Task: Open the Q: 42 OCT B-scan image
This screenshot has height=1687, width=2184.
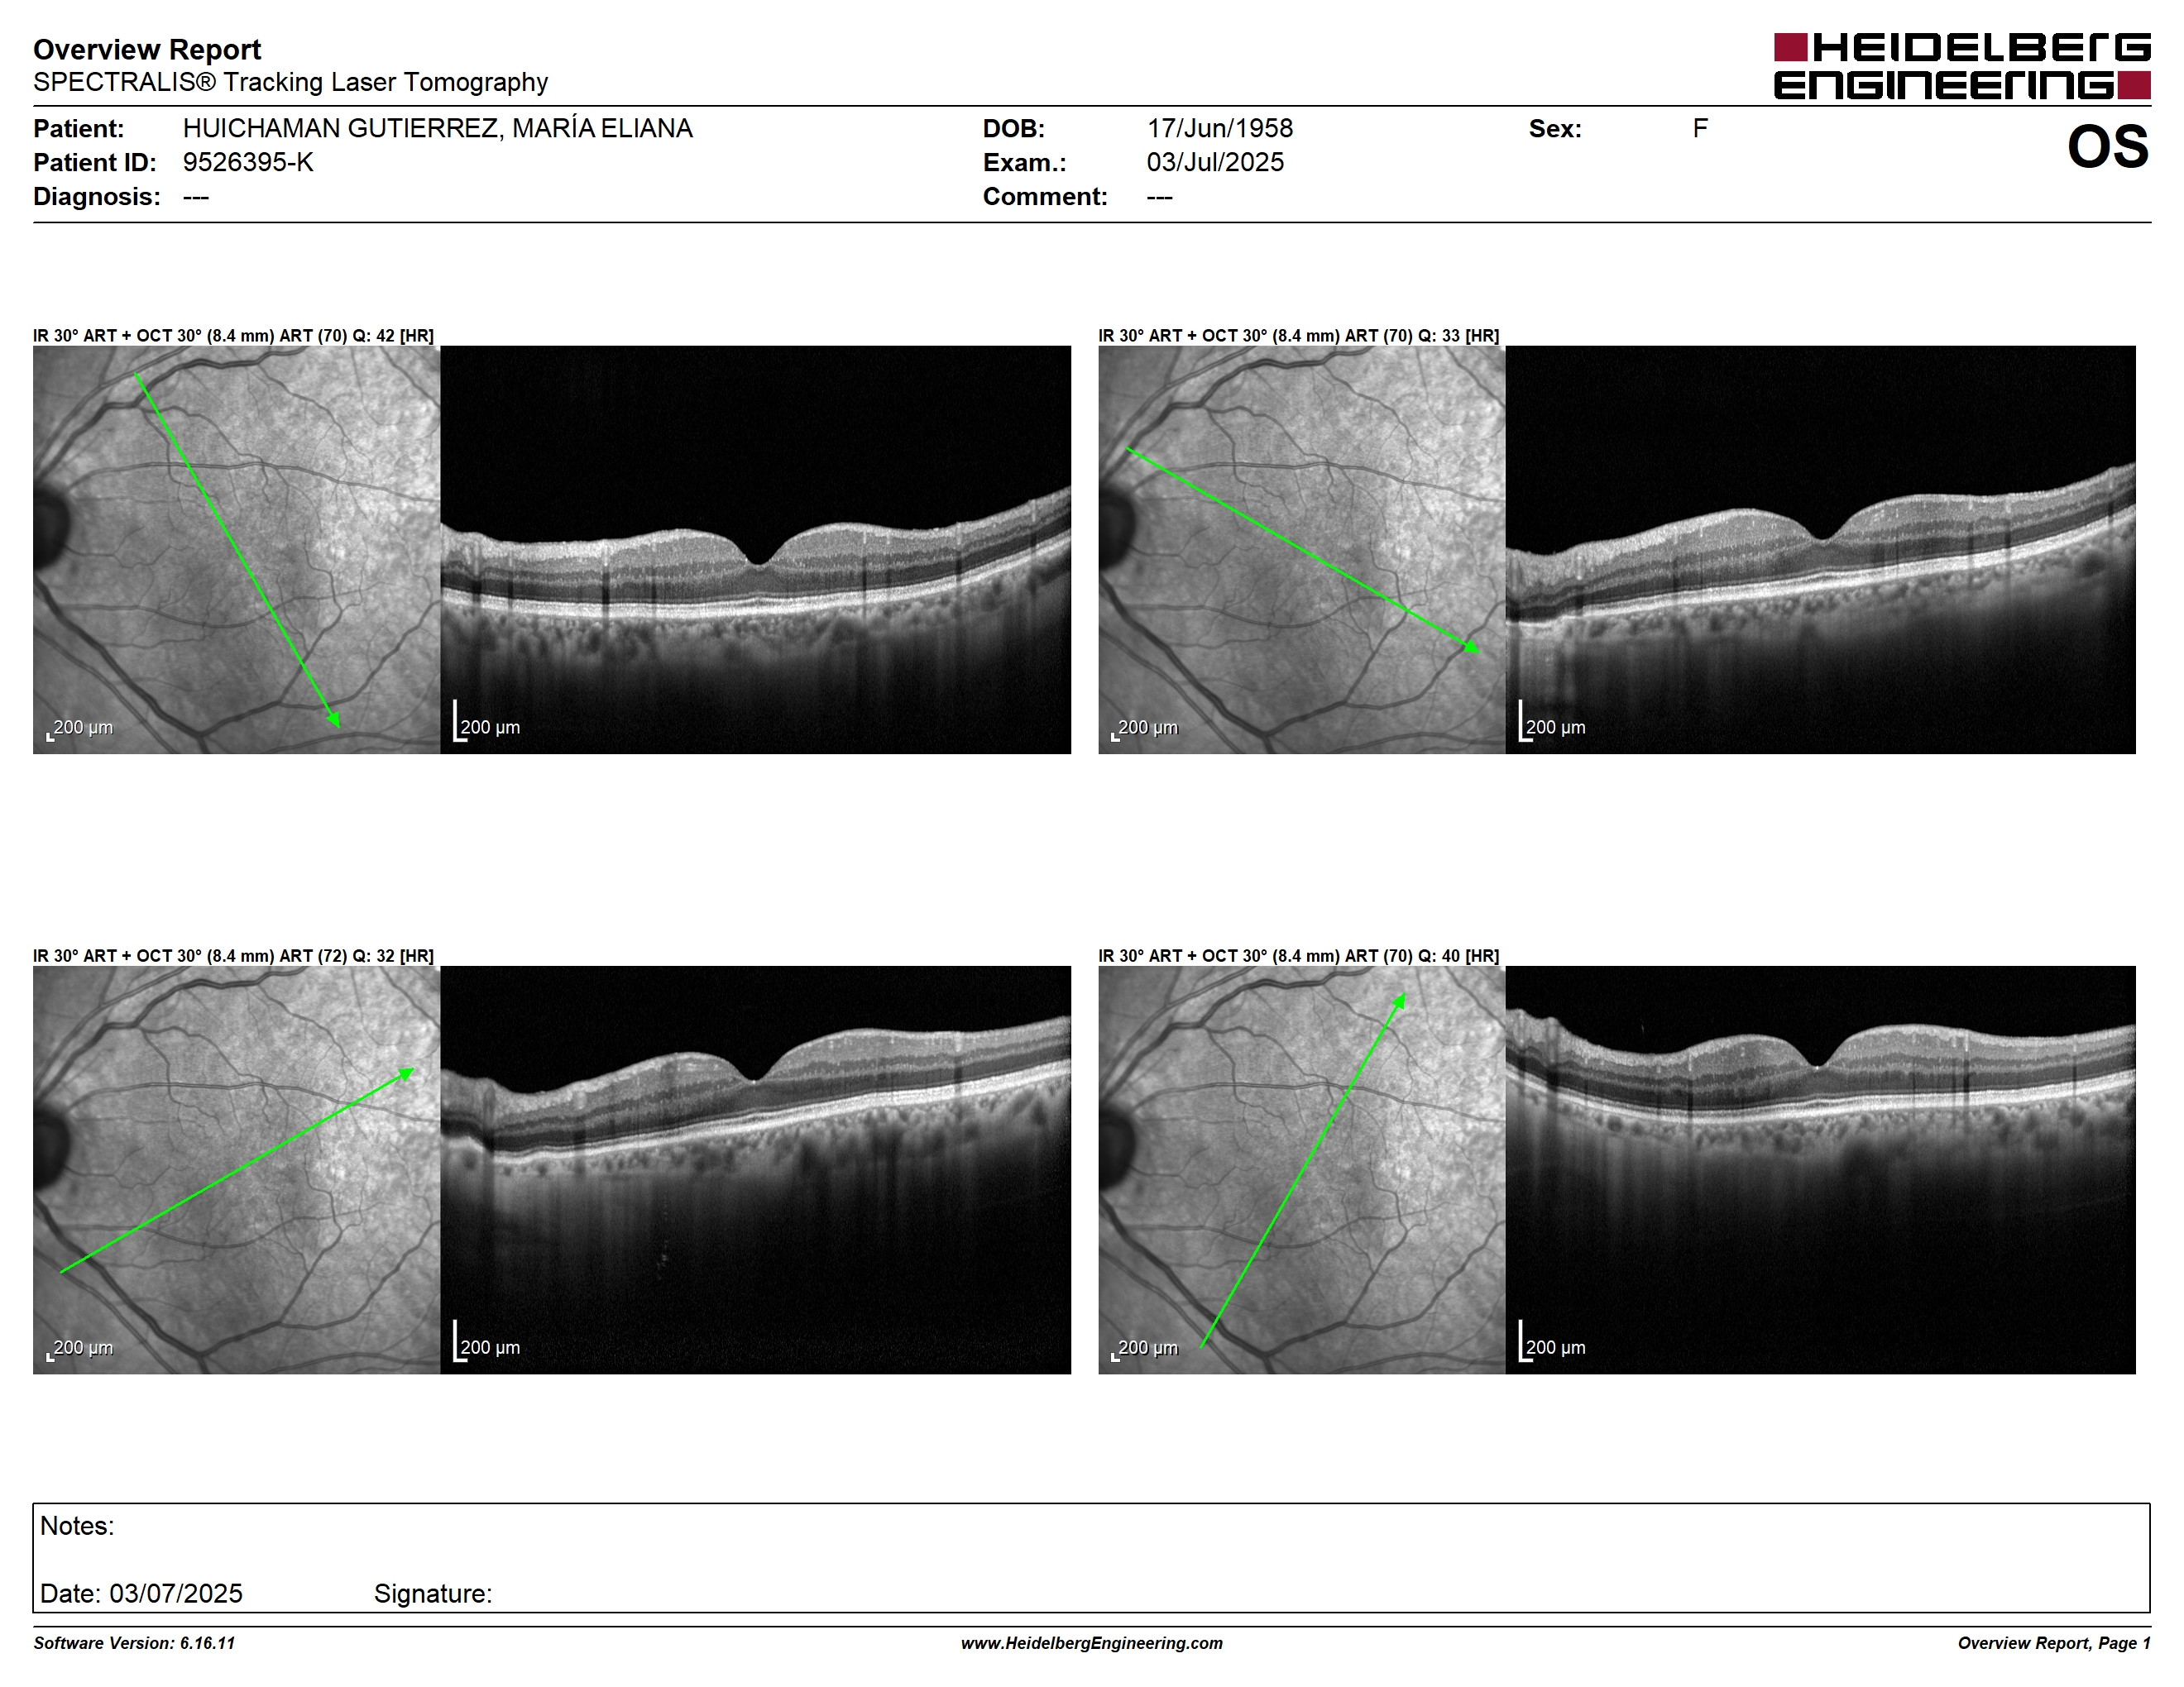Action: pyautogui.click(x=755, y=550)
